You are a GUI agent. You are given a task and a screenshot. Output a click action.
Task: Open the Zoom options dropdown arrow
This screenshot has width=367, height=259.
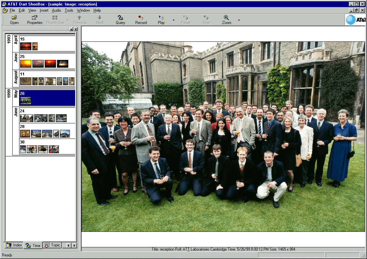[239, 20]
